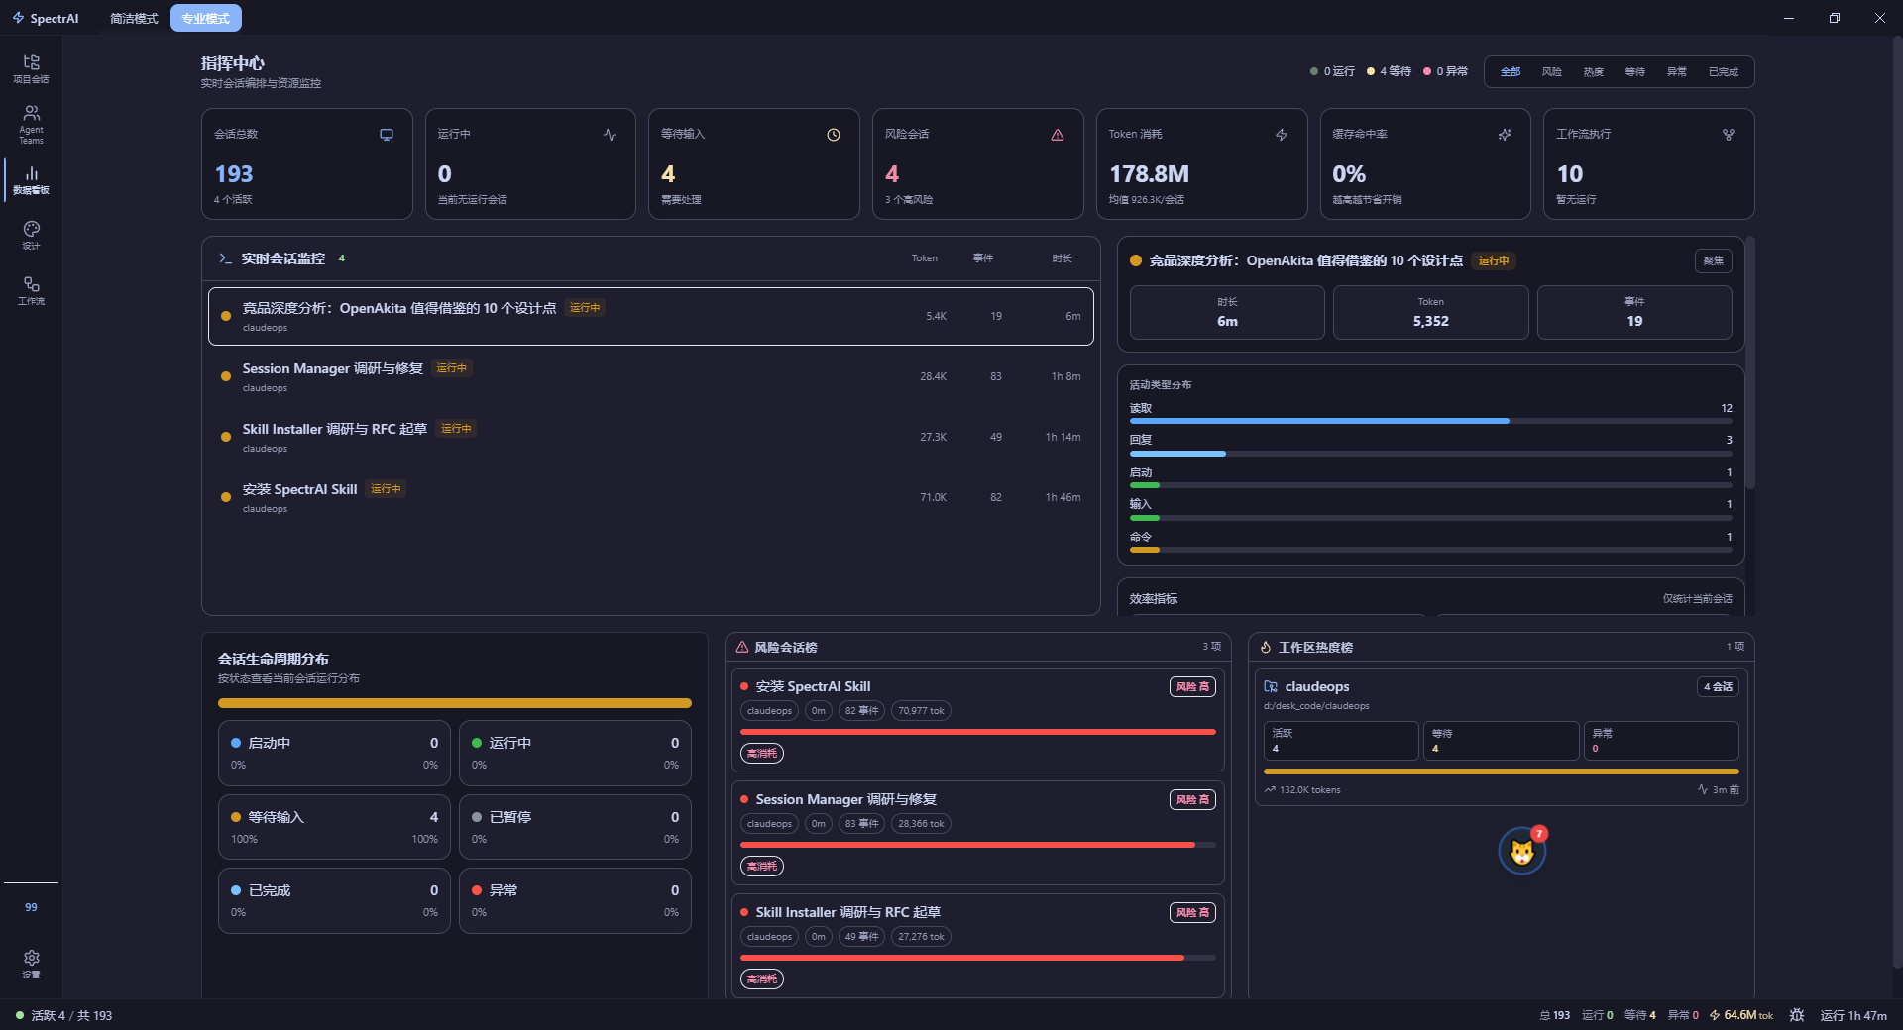1903x1030 pixels.
Task: Open 项目会话 in the sidebar
Action: point(31,68)
